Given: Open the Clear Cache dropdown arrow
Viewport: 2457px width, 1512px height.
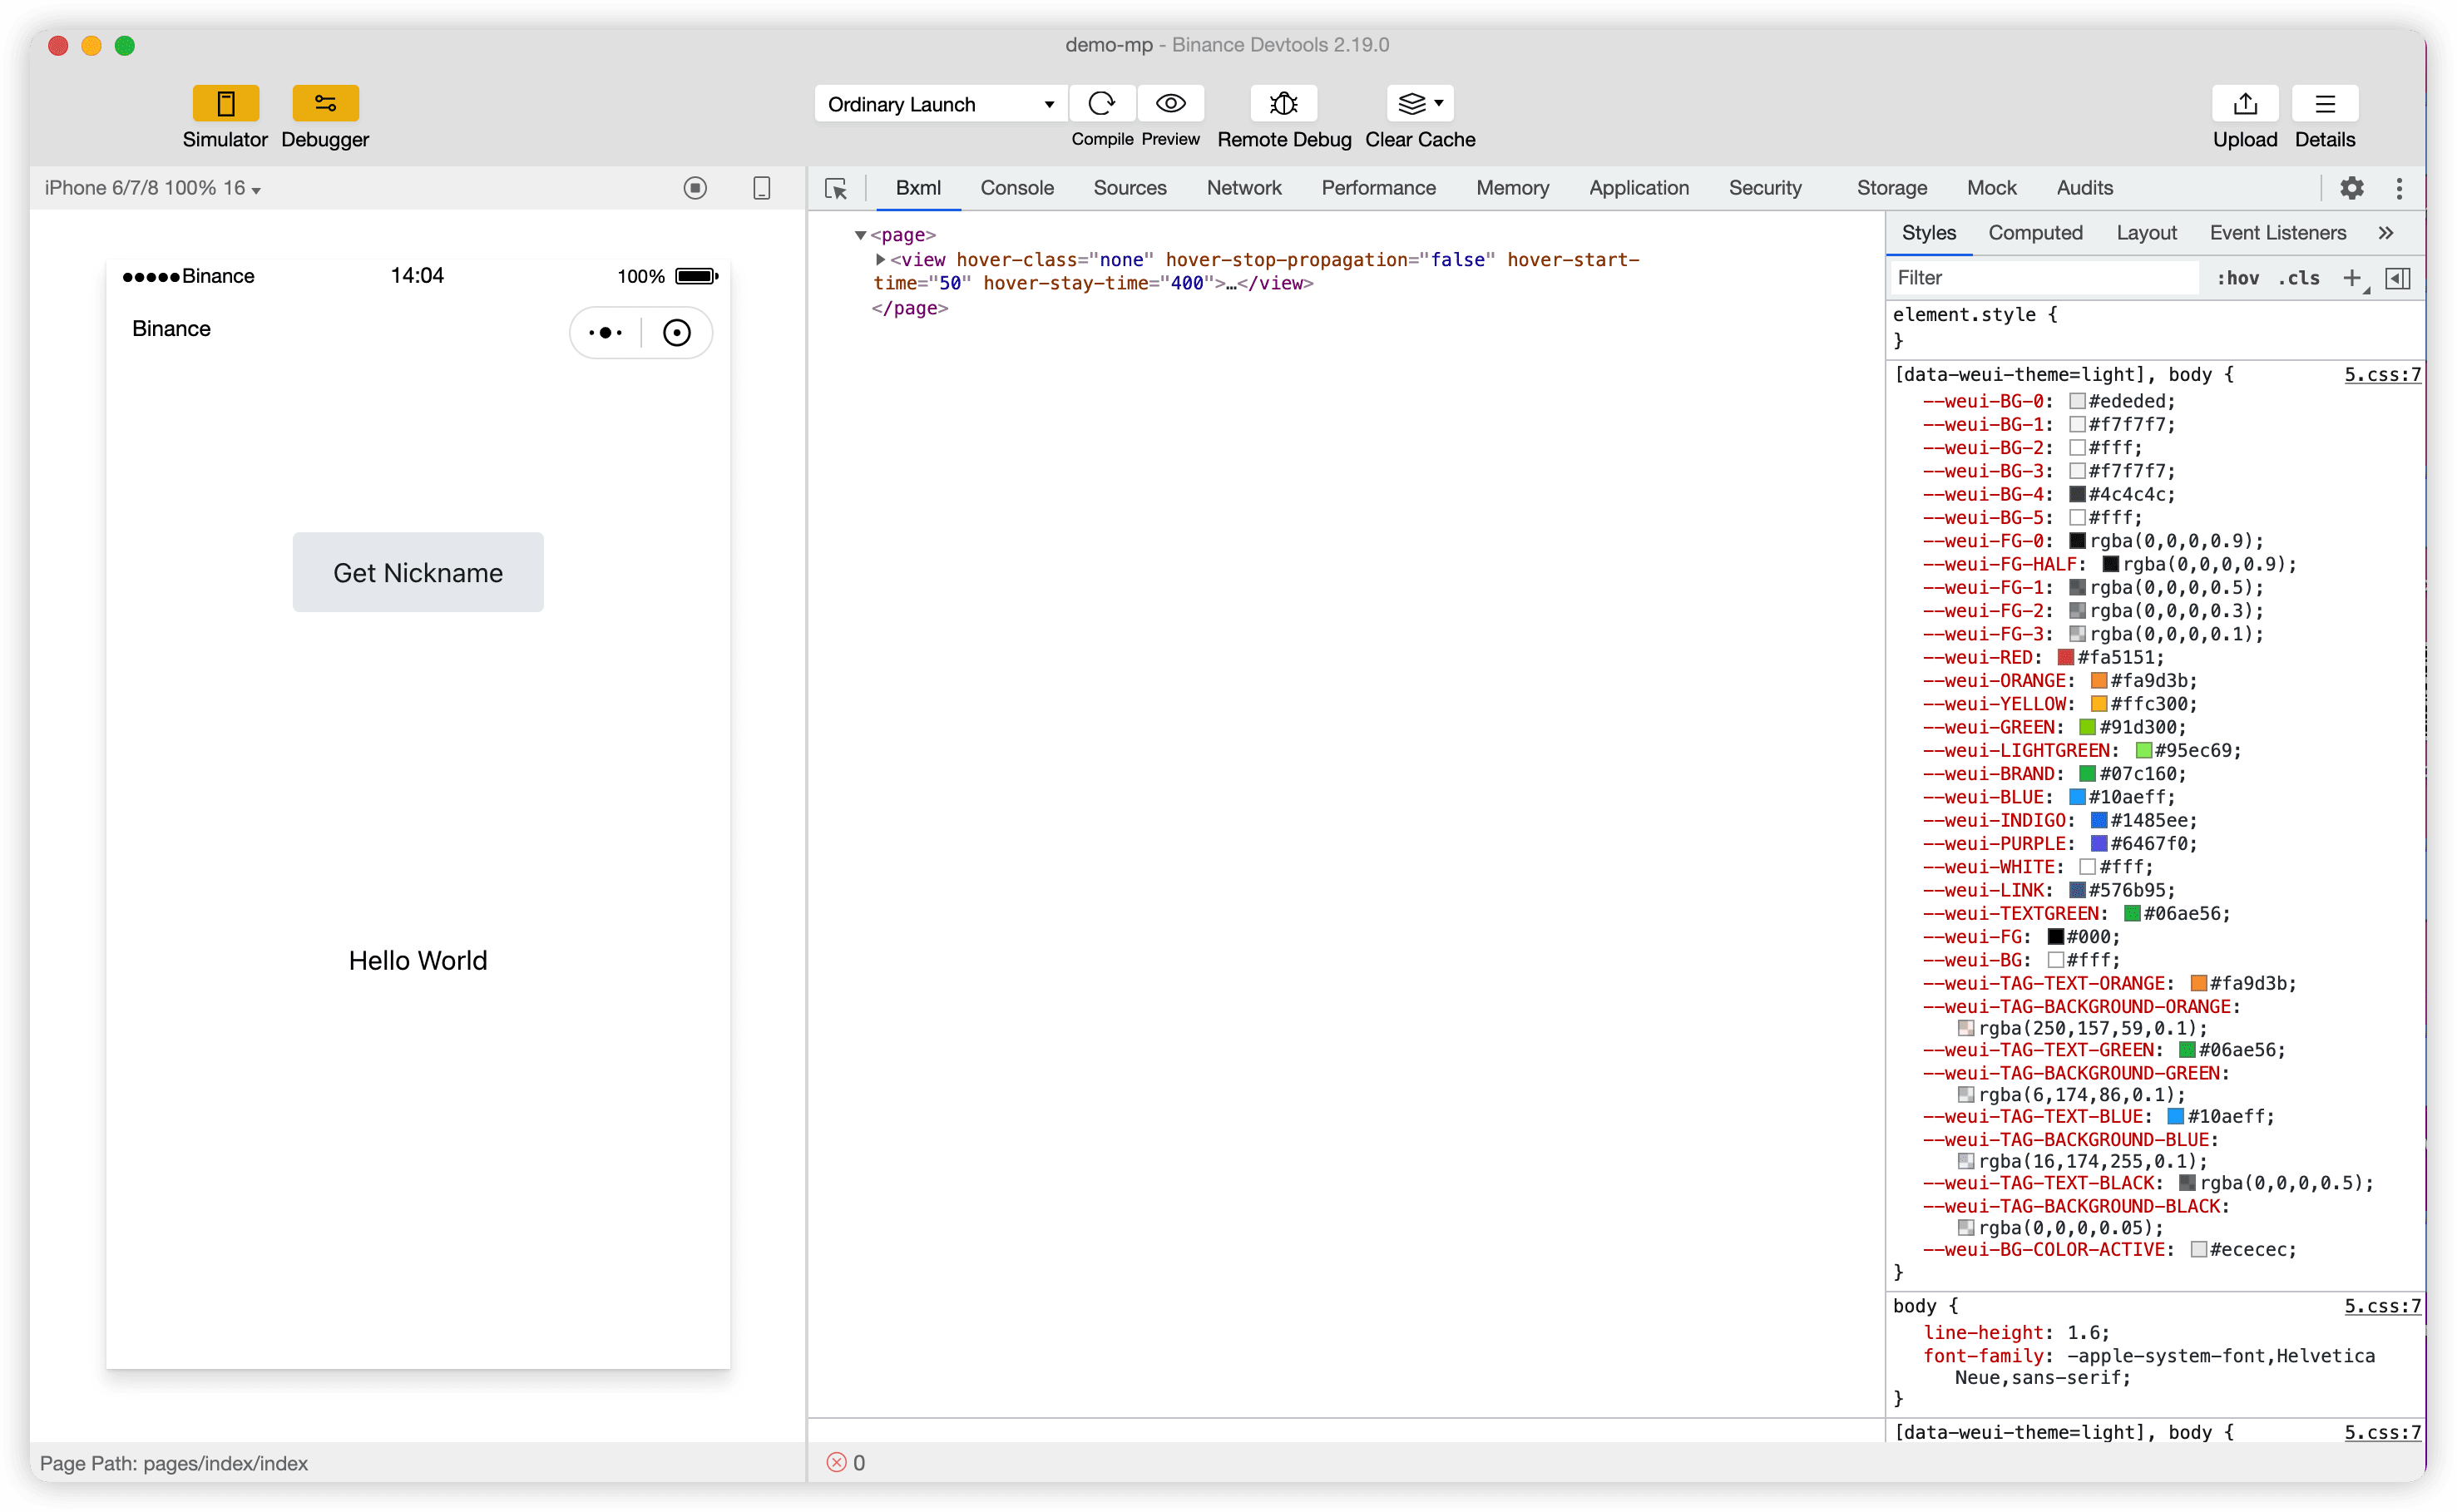Looking at the screenshot, I should point(1439,103).
